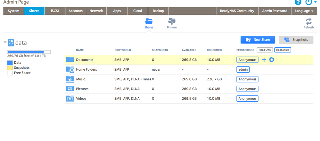Collapse the data volume tree
The height and width of the screenshot is (141, 320).
pos(5,43)
